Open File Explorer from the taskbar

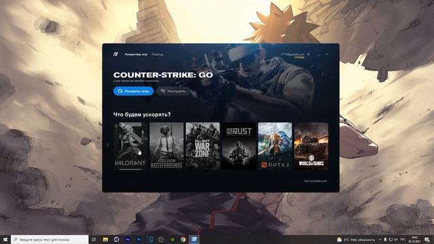coord(106,239)
